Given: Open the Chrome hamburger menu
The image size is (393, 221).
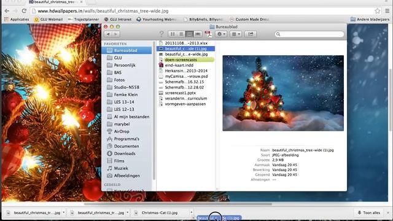Looking at the screenshot, I should 387,11.
